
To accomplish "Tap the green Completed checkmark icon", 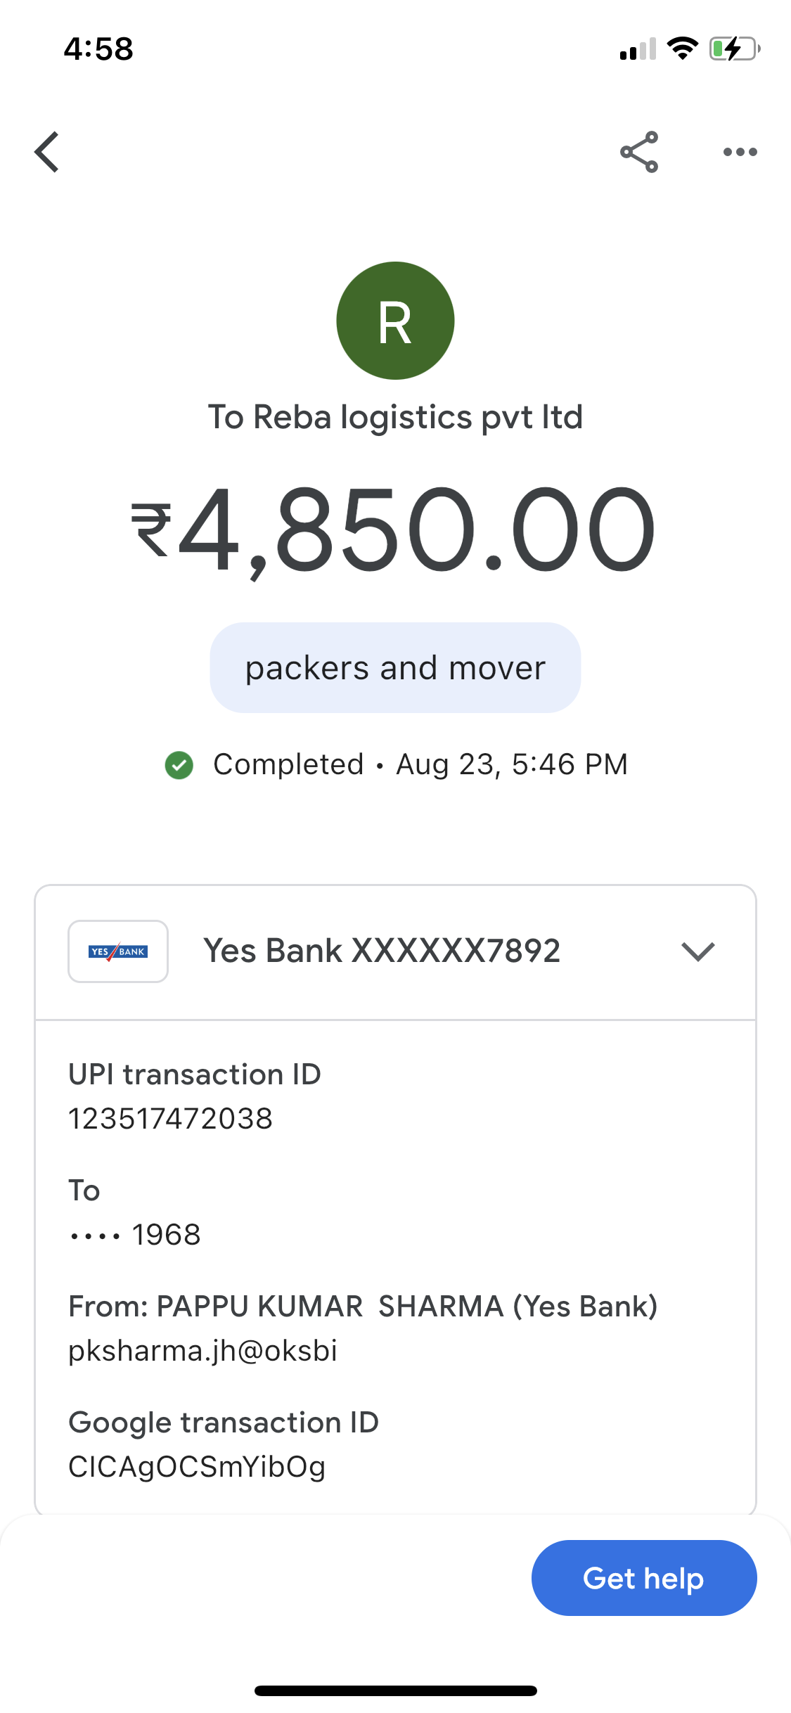I will click(179, 765).
